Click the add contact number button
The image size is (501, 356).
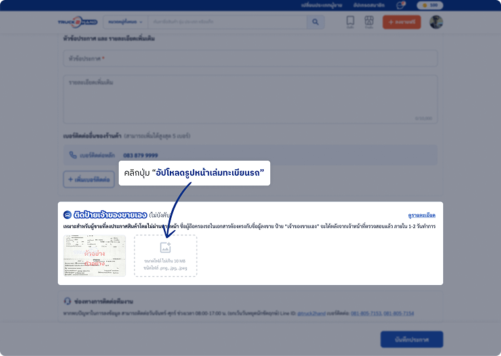pyautogui.click(x=89, y=179)
